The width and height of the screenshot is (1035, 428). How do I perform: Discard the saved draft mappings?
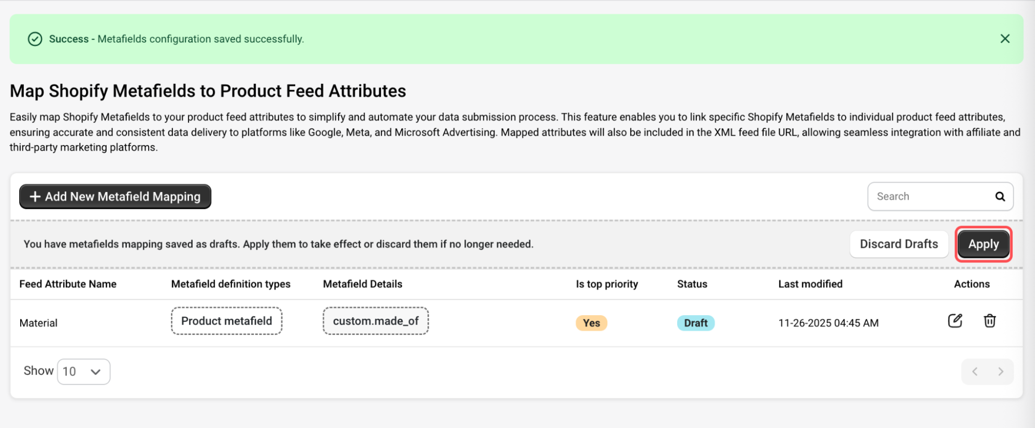coord(898,244)
